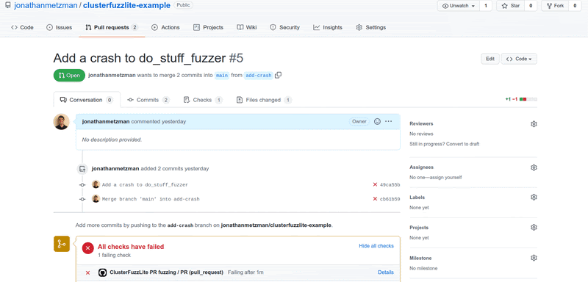Screen dimensions: 588x282
Task: Open the Milestone gear settings
Action: point(534,258)
